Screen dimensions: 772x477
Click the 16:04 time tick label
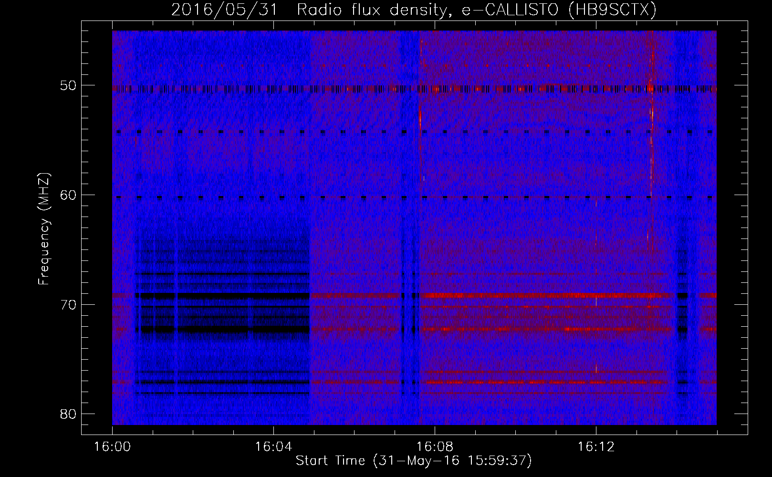pyautogui.click(x=273, y=447)
